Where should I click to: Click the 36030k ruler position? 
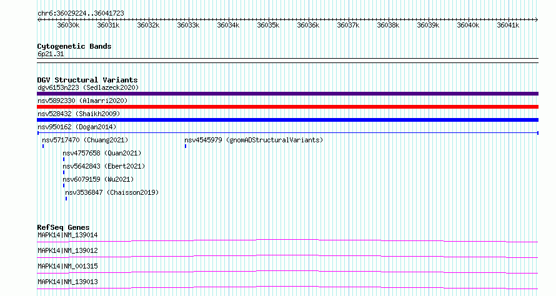pos(69,25)
